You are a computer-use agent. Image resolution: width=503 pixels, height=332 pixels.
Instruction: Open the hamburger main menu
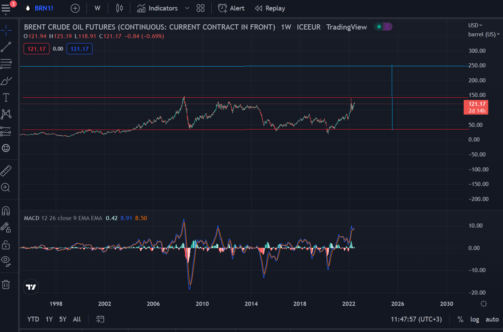[x=6, y=8]
